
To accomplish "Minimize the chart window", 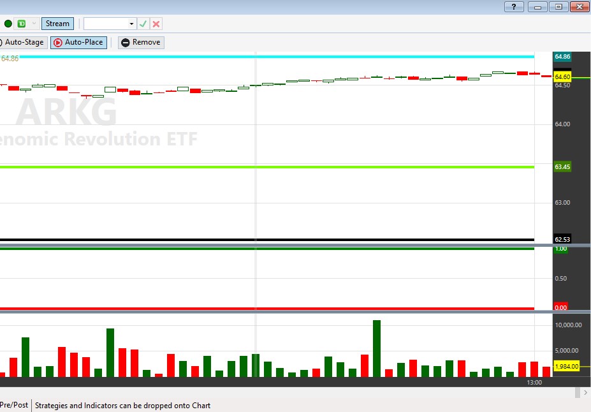I will [538, 6].
